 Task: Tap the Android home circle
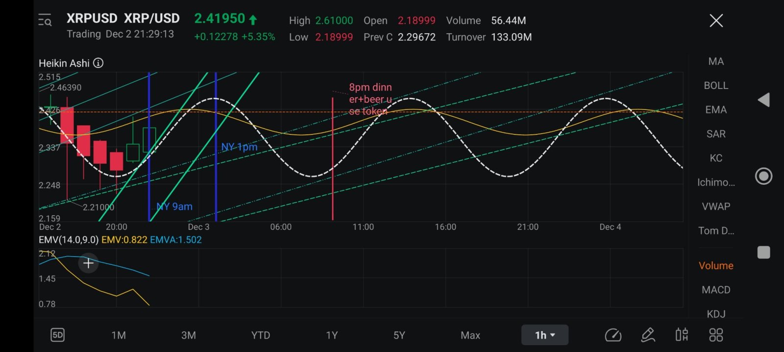[763, 176]
